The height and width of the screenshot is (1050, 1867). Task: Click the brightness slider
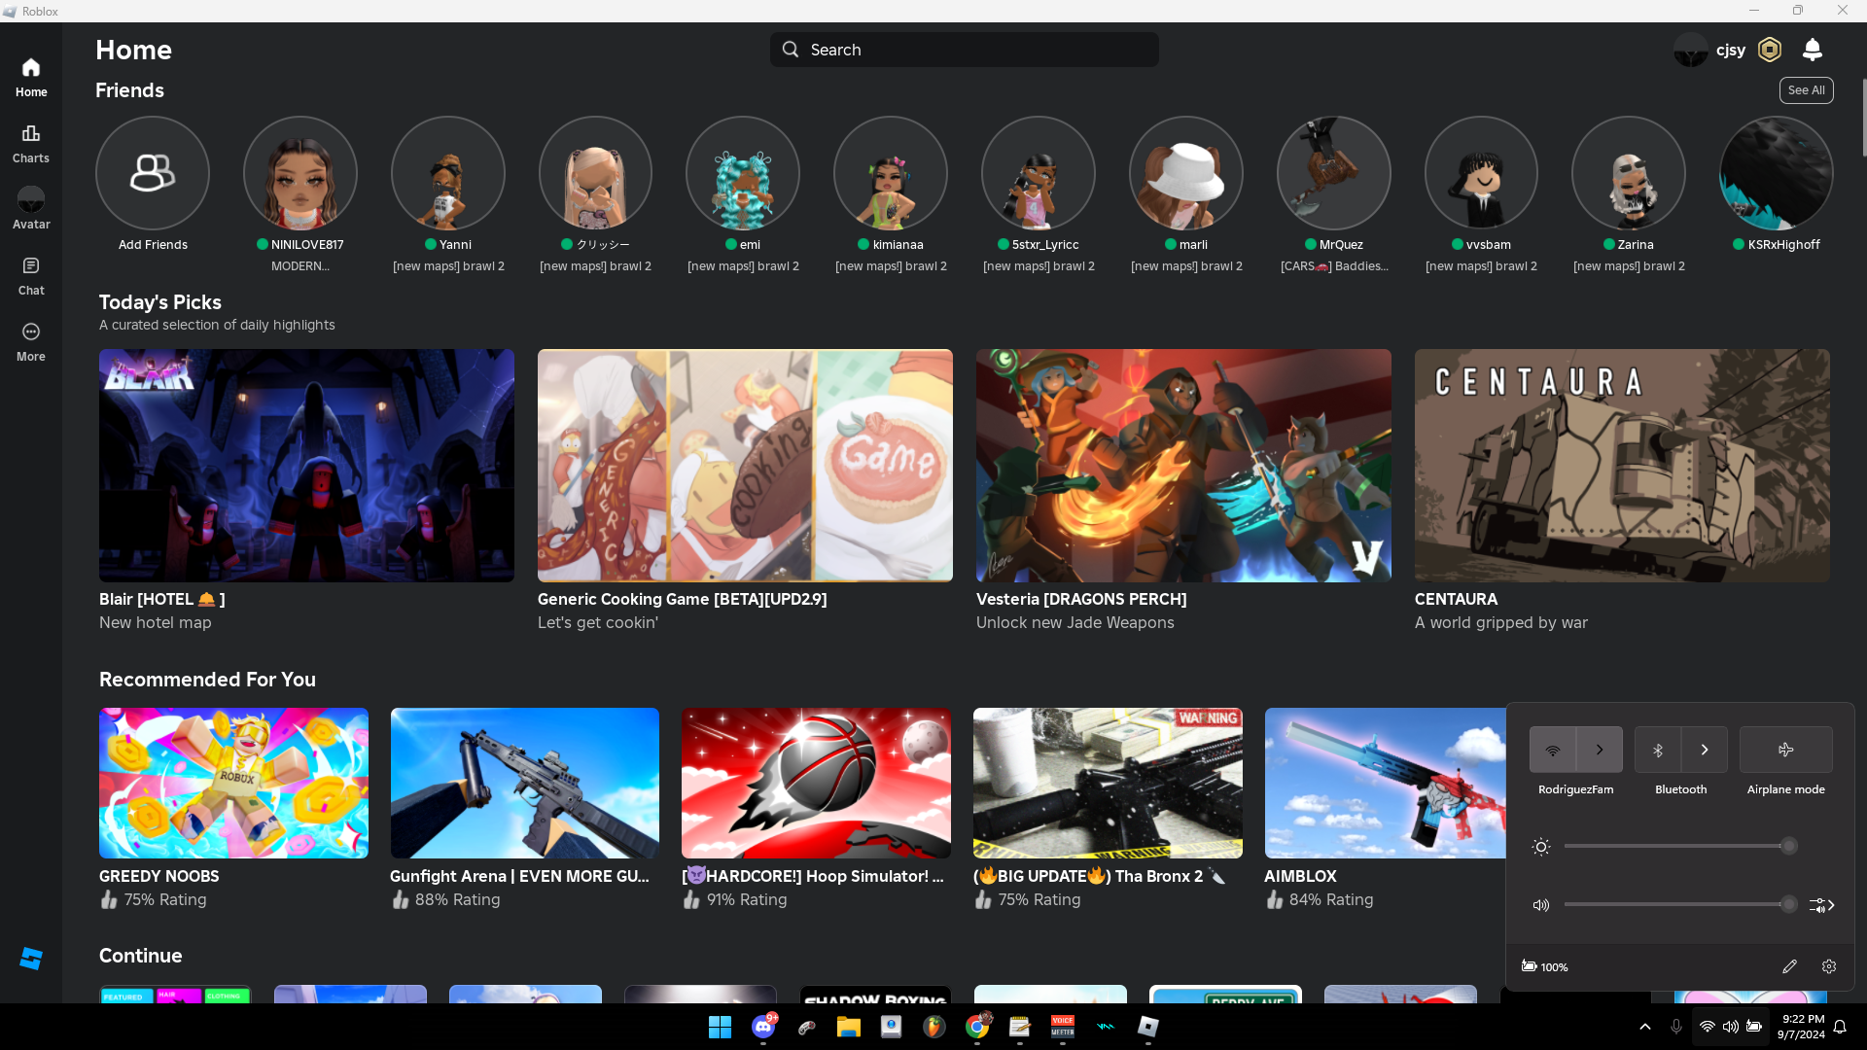[1676, 847]
